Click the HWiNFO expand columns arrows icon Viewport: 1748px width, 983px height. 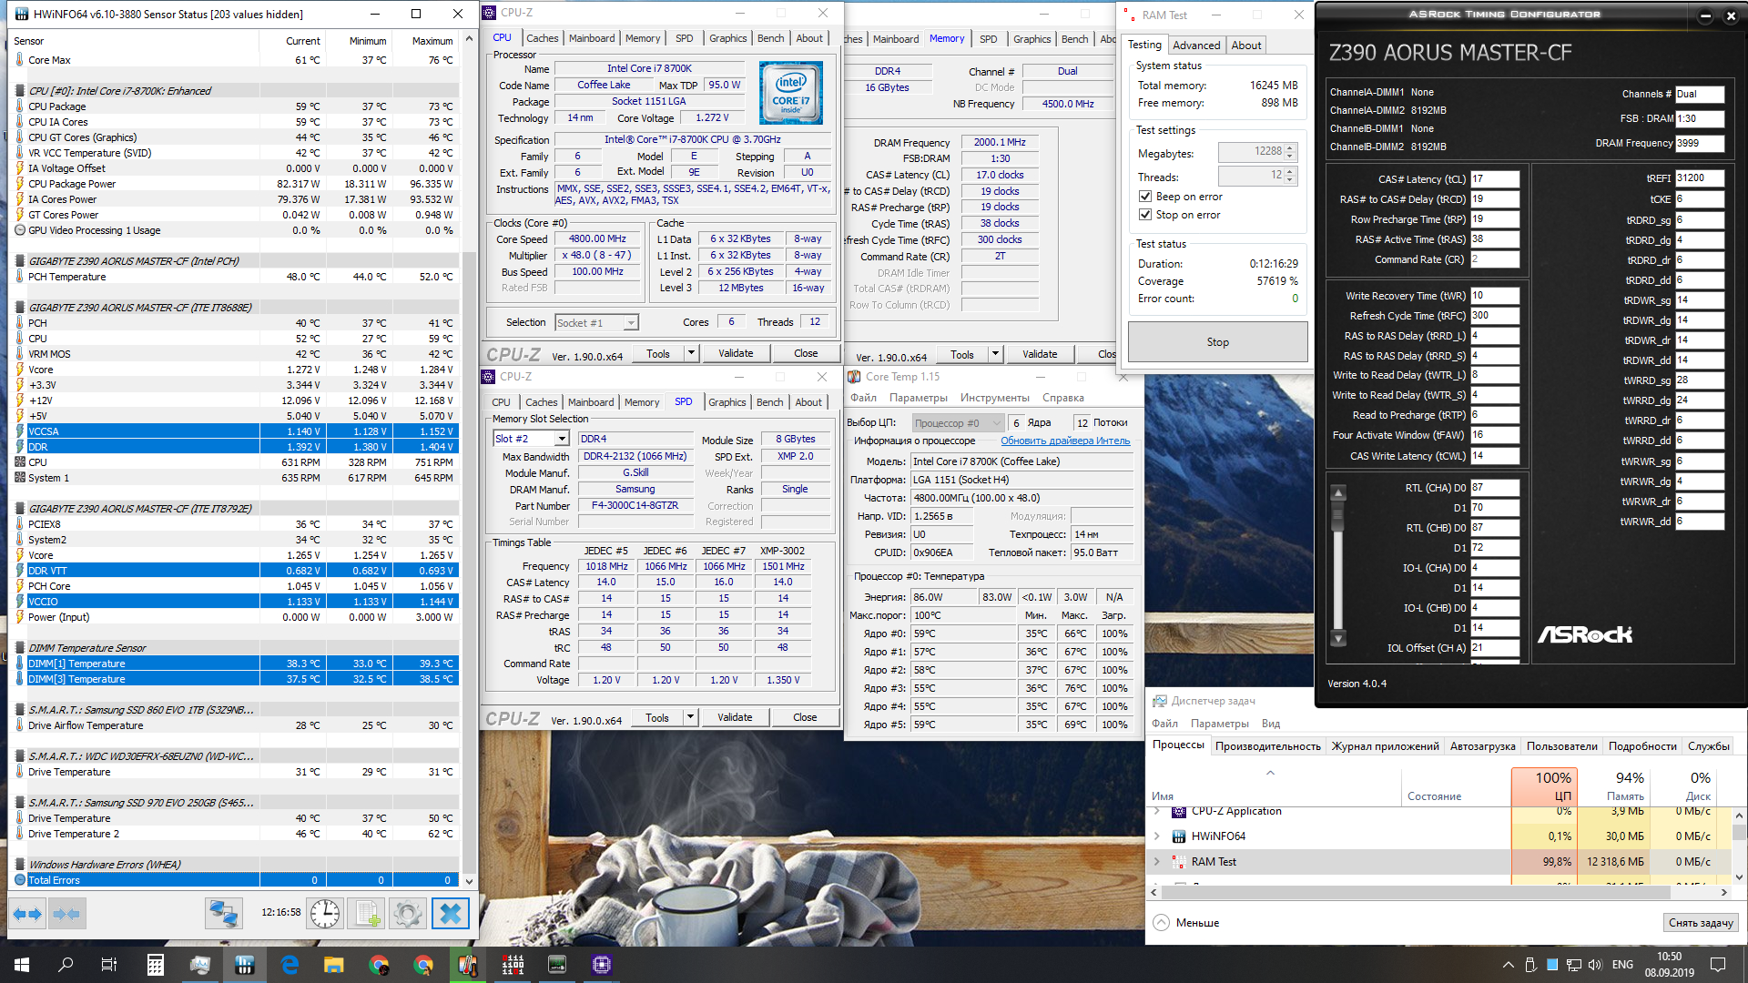click(x=27, y=913)
